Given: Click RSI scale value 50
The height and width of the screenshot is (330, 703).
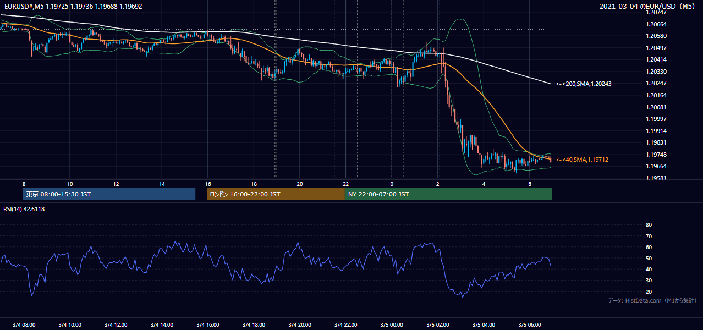Looking at the screenshot, I should point(649,258).
